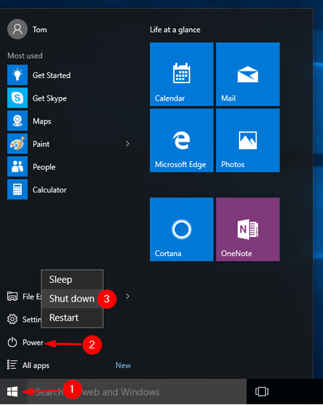Click the Search the web and Windows box

pyautogui.click(x=137, y=392)
